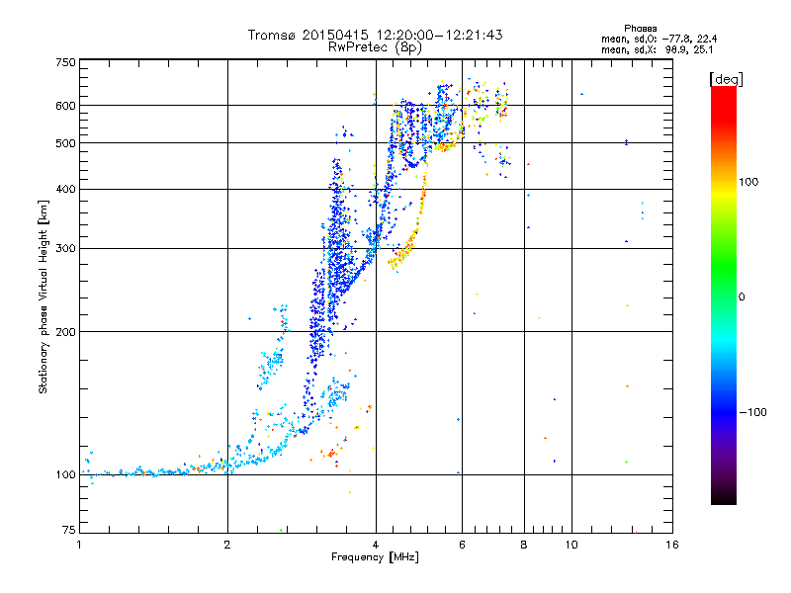Click the y-axis tick label '400'
The height and width of the screenshot is (593, 791).
coord(66,189)
